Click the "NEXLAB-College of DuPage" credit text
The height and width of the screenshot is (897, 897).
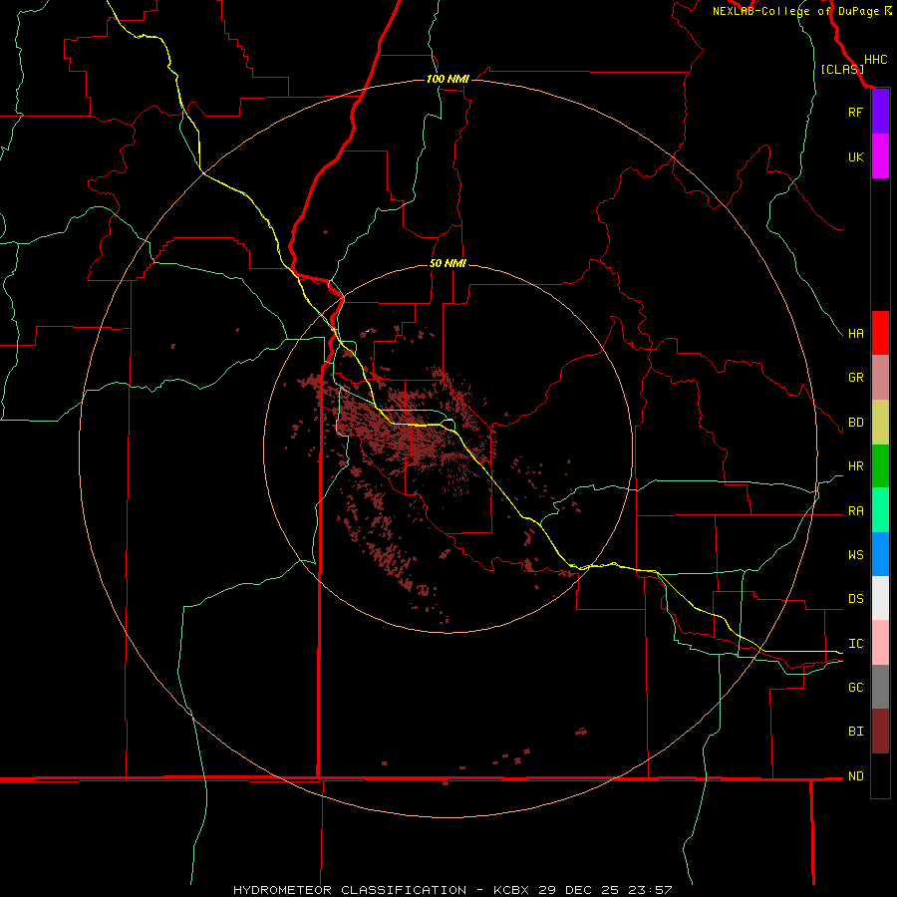click(795, 11)
